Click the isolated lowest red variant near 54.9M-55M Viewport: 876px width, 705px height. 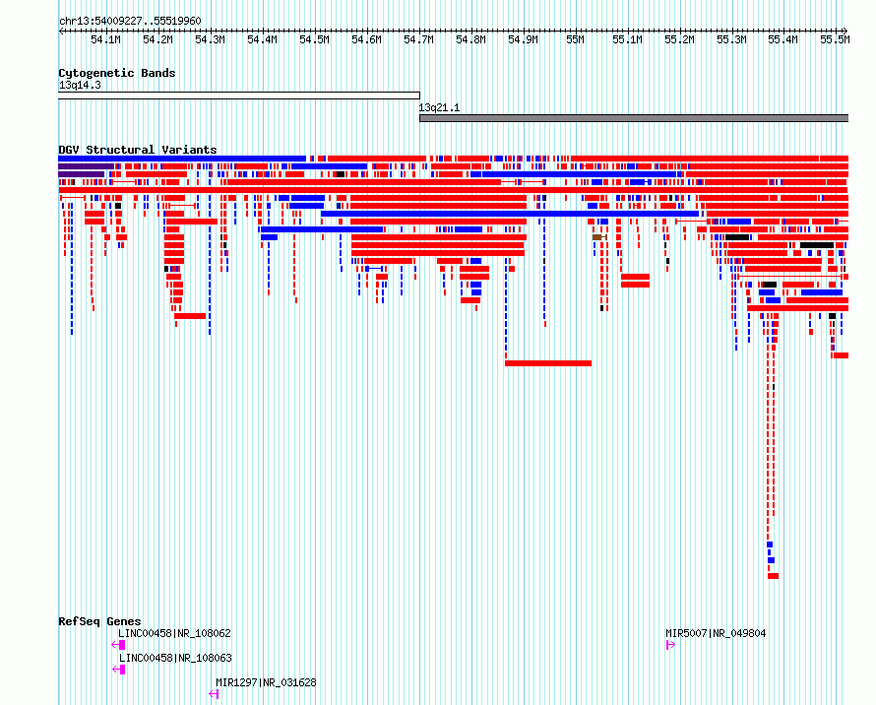[x=548, y=363]
